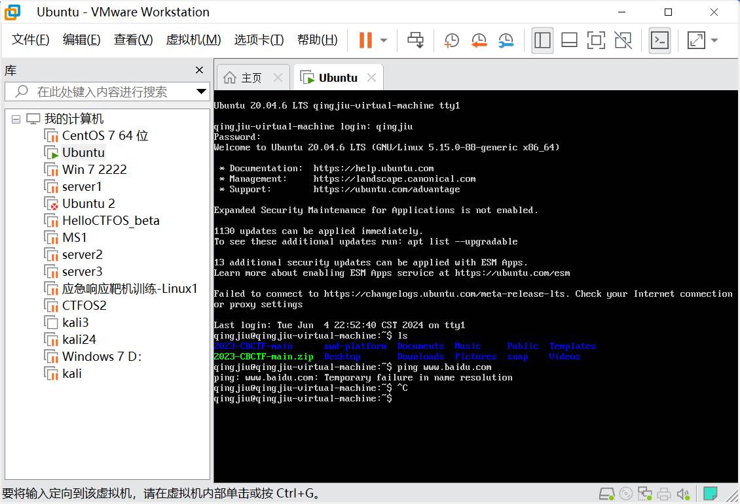This screenshot has height=504, width=740.
Task: Close the 库 library panel
Action: [x=199, y=70]
